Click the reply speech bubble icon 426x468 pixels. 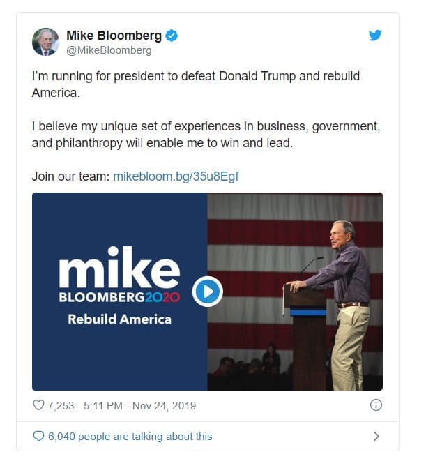click(38, 437)
